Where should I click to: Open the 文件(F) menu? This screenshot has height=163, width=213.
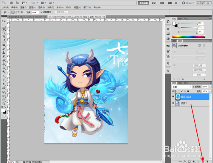5,7
